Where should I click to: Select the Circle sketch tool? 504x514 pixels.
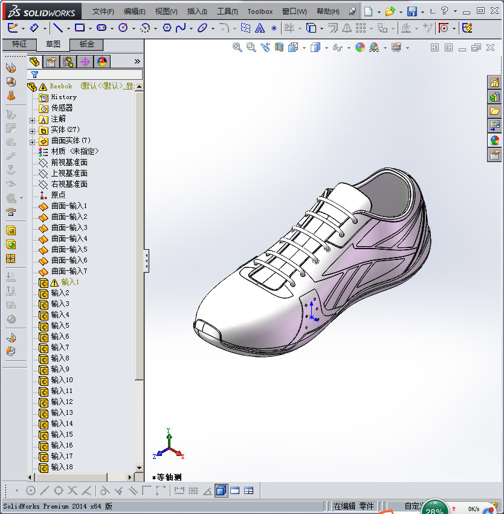pyautogui.click(x=123, y=28)
